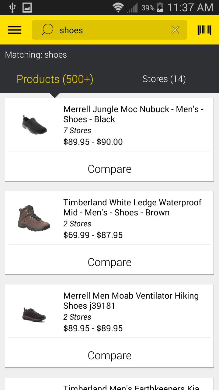This screenshot has height=390, width=219.
Task: Clear the search text with X
Action: pos(175,30)
